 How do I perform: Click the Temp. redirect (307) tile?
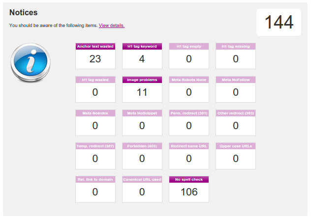click(x=95, y=156)
